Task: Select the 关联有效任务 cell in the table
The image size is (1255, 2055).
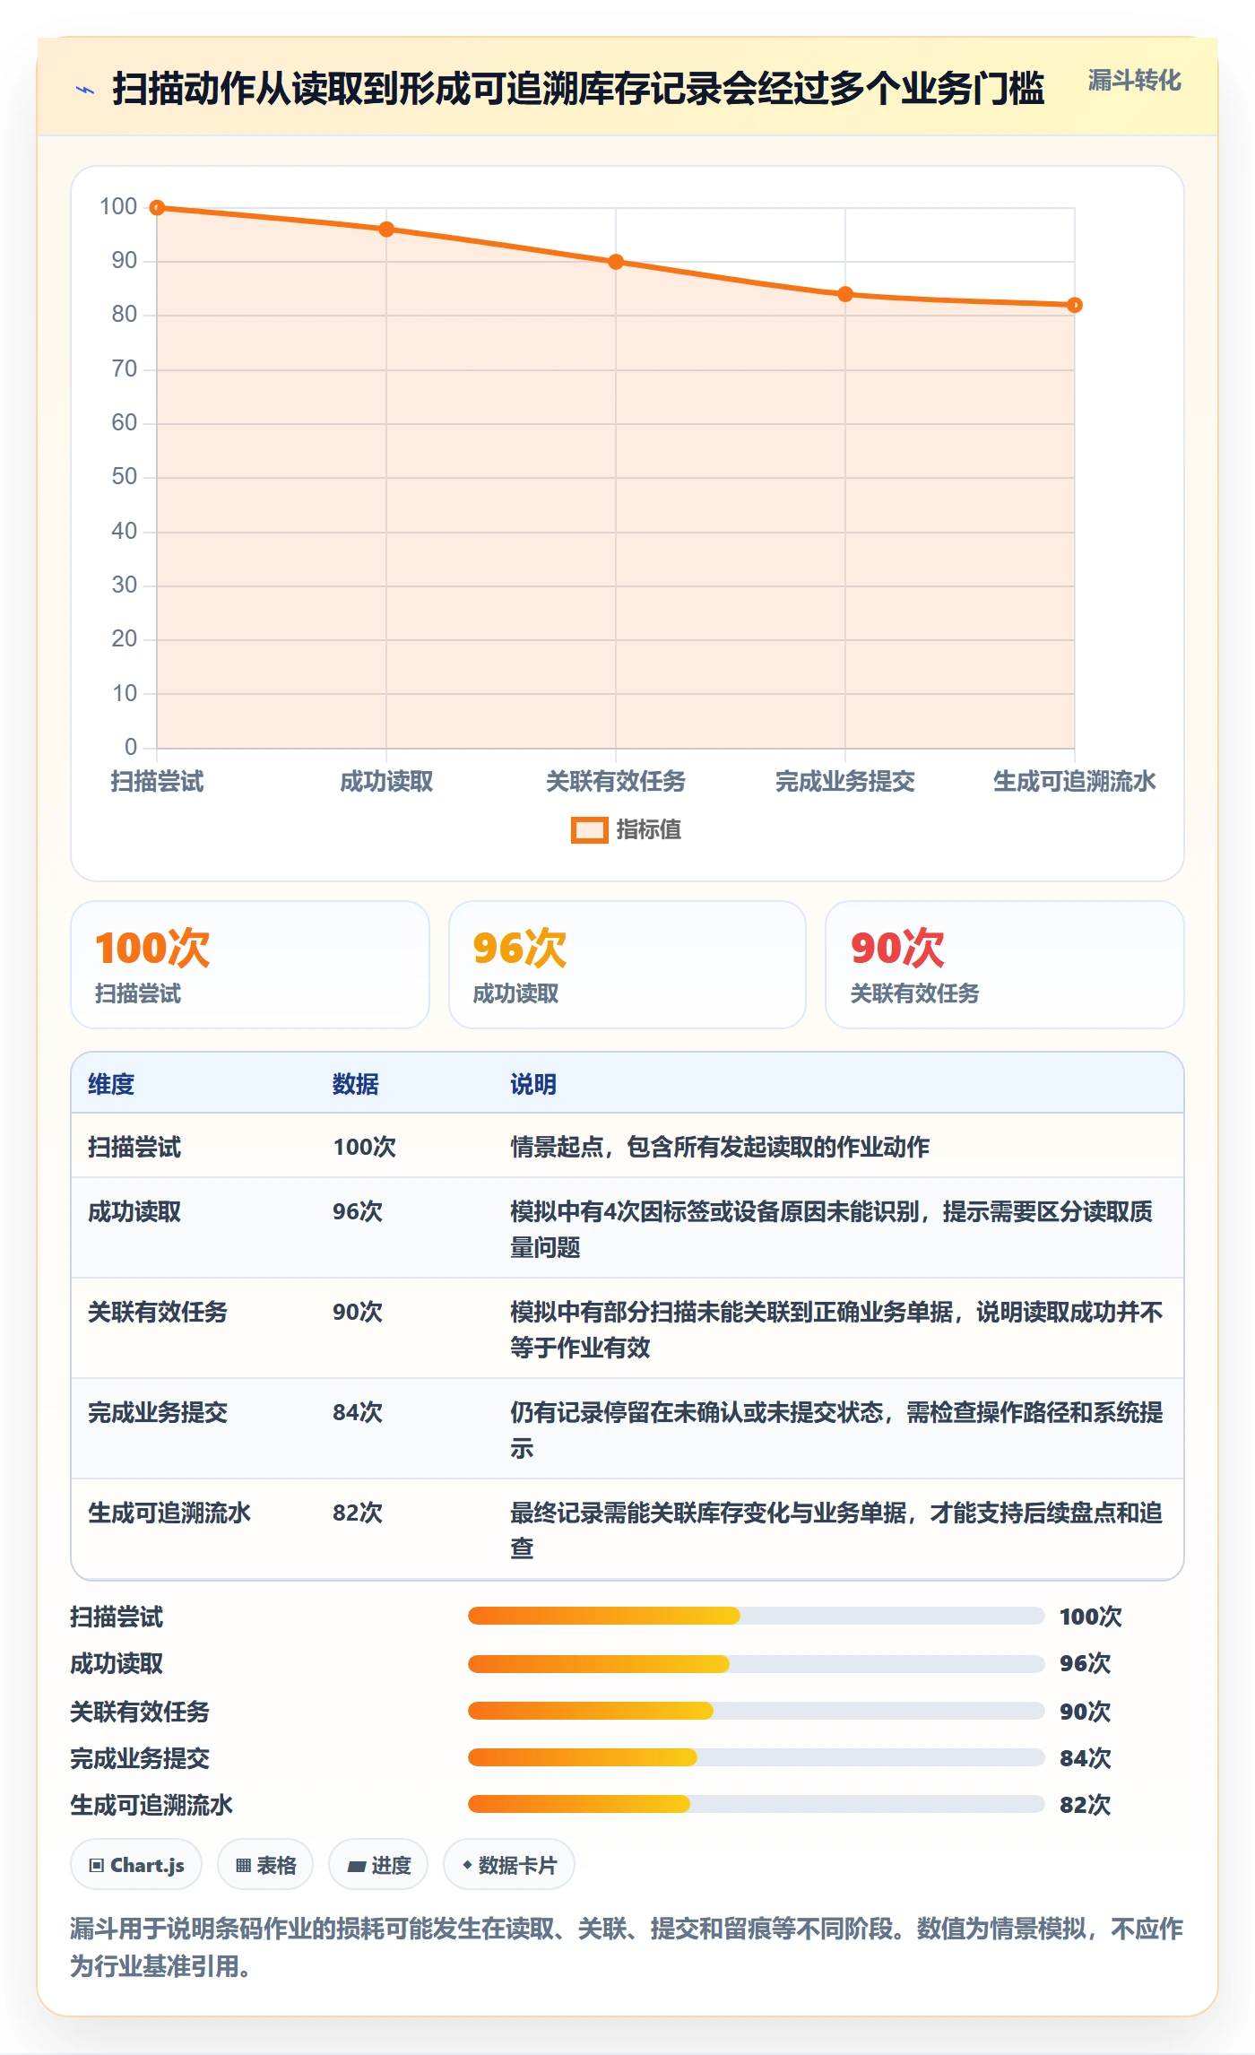Action: (x=158, y=1312)
